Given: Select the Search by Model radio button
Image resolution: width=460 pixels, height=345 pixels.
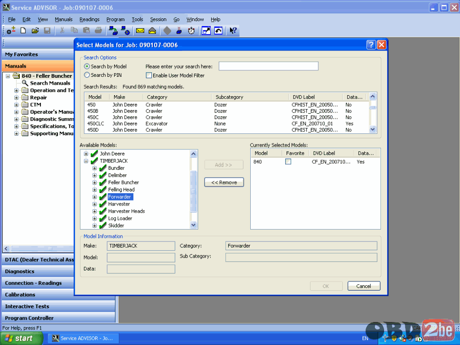Looking at the screenshot, I should pyautogui.click(x=87, y=66).
